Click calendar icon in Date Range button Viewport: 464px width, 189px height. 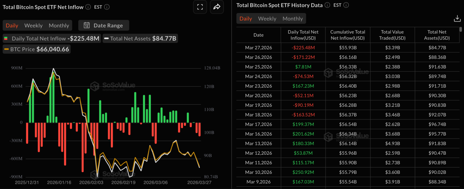coord(87,25)
